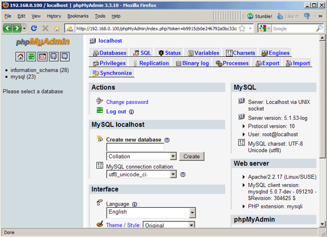Click the help icon beside connection collation
Viewport: 327px width, 237px height.
(x=183, y=175)
